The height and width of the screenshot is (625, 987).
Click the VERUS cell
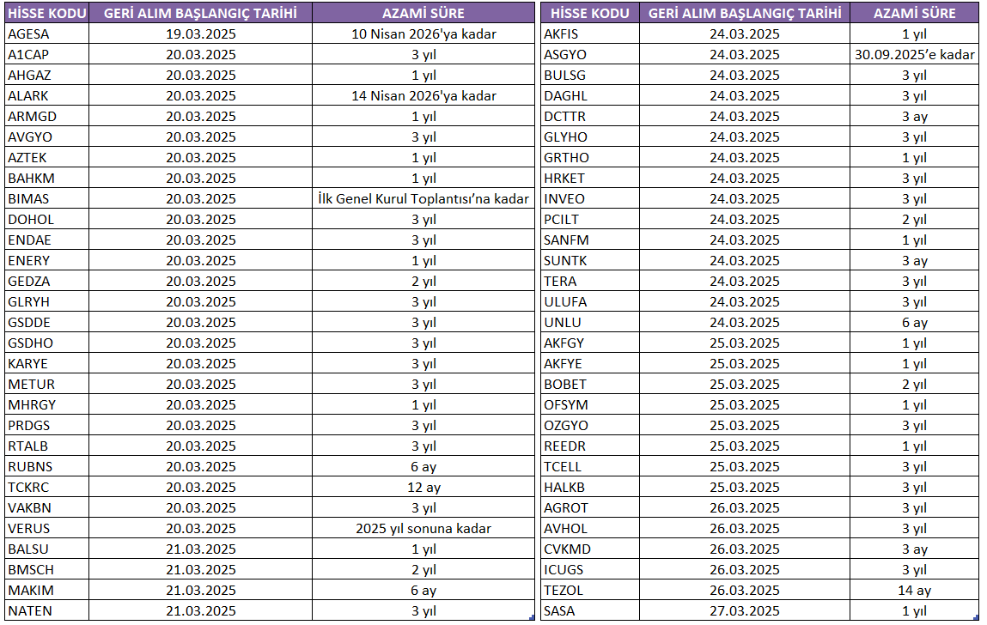click(x=46, y=529)
